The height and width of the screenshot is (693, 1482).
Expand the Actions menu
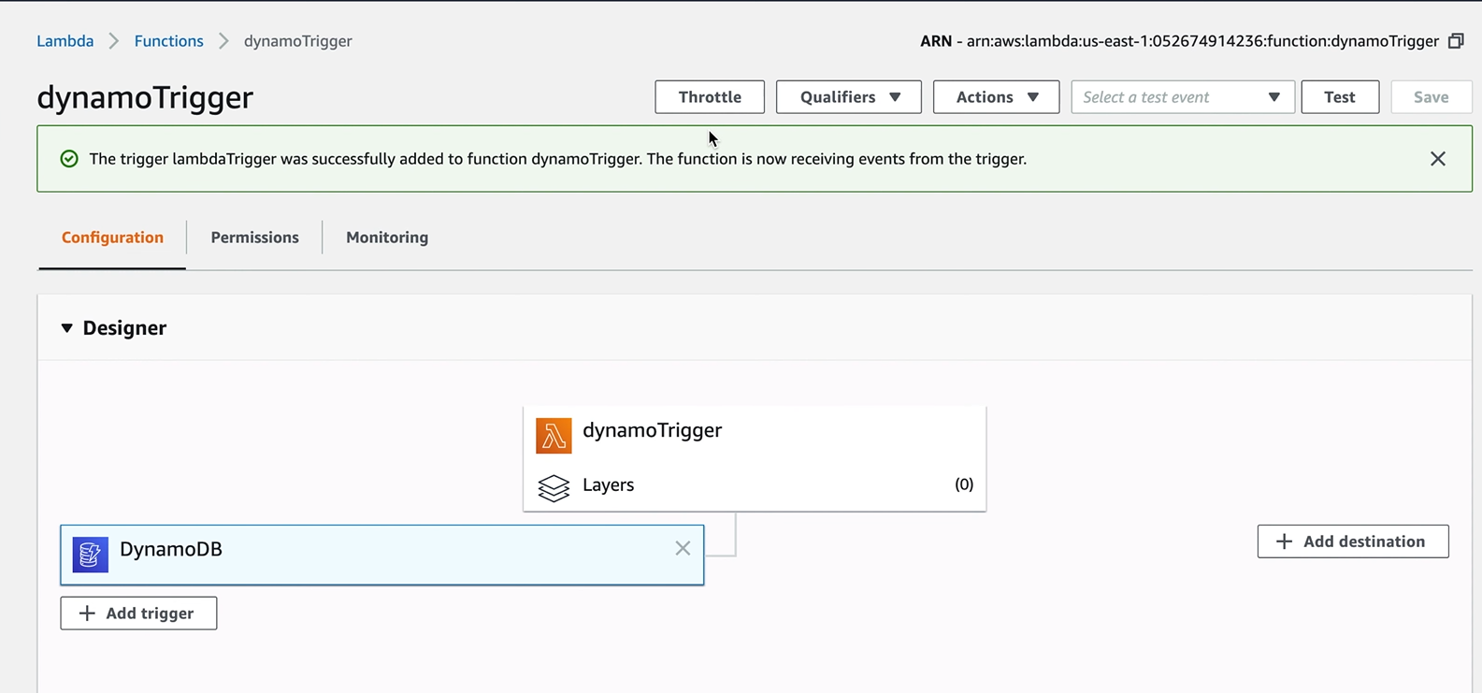[996, 97]
